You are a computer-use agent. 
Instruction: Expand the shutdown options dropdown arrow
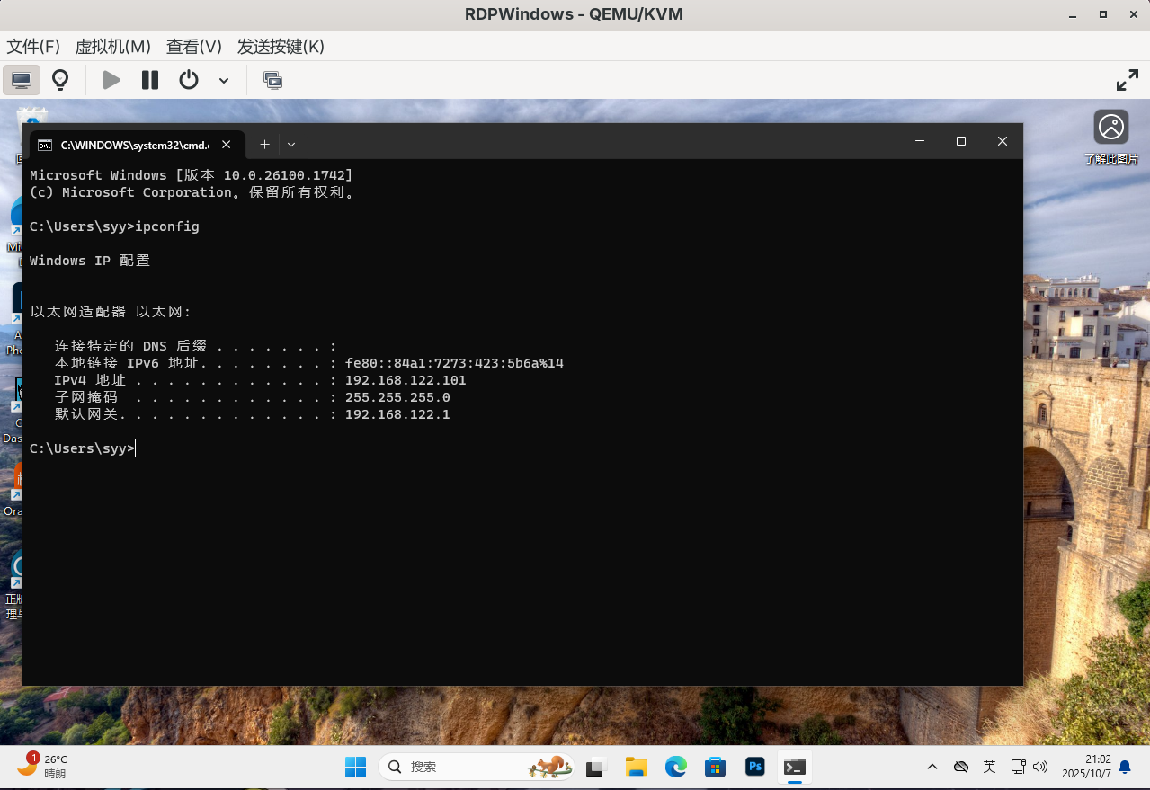[224, 81]
